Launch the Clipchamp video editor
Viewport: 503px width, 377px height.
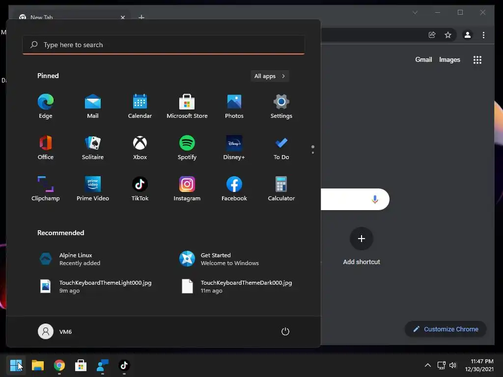46,189
